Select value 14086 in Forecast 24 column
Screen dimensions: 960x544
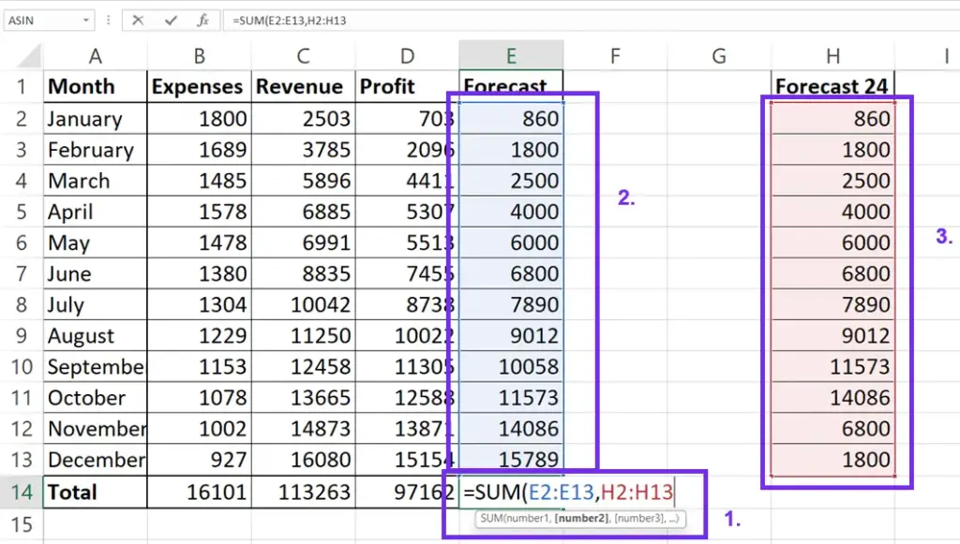832,397
